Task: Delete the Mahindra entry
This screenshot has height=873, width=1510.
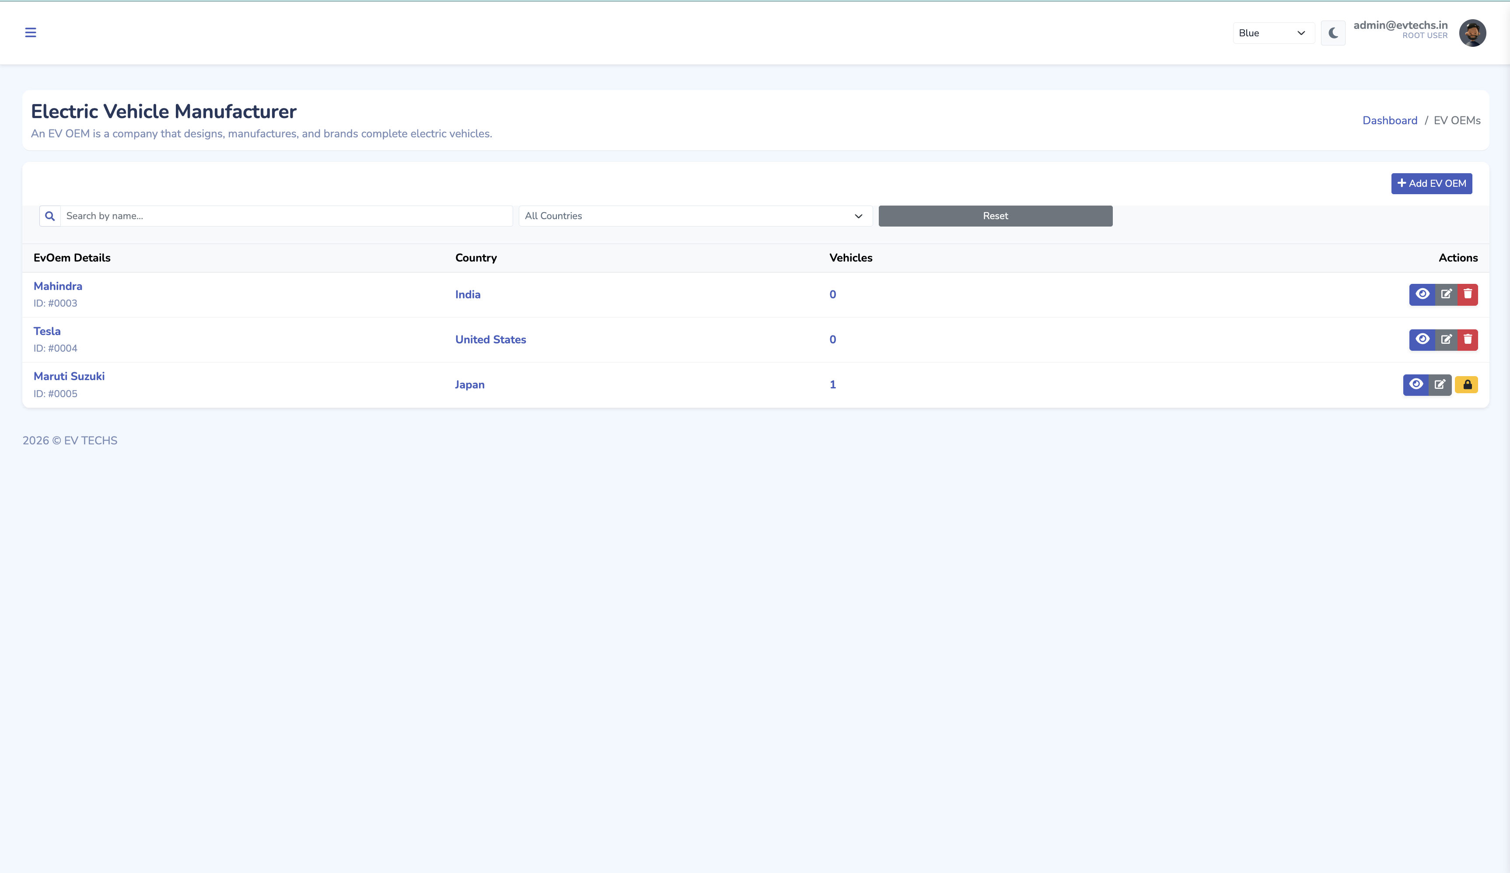Action: tap(1468, 294)
